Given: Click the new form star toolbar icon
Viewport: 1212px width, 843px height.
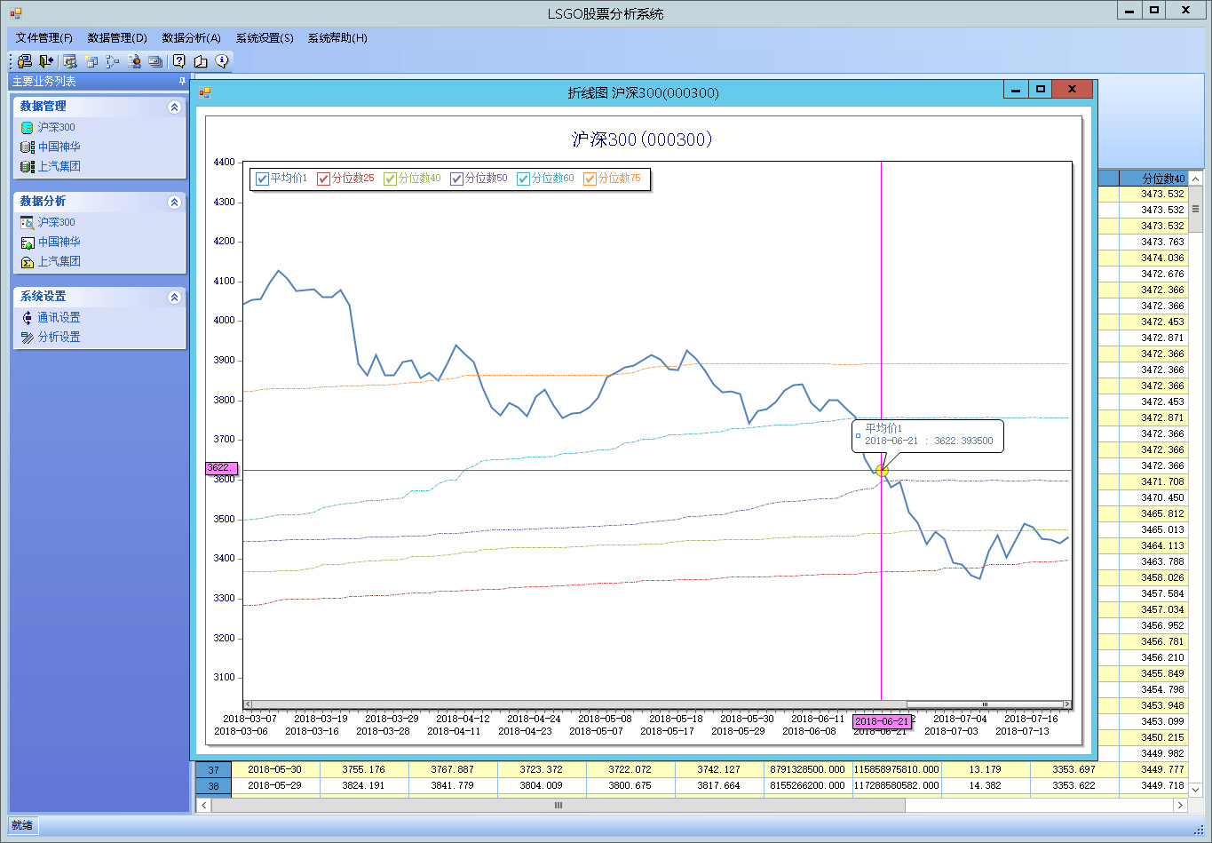Looking at the screenshot, I should [x=91, y=61].
